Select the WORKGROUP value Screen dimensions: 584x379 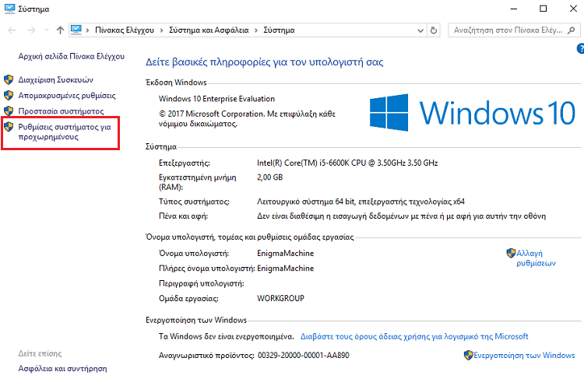click(x=280, y=299)
